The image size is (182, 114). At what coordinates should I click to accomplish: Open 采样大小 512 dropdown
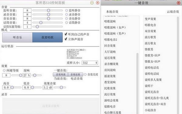tap(90, 63)
